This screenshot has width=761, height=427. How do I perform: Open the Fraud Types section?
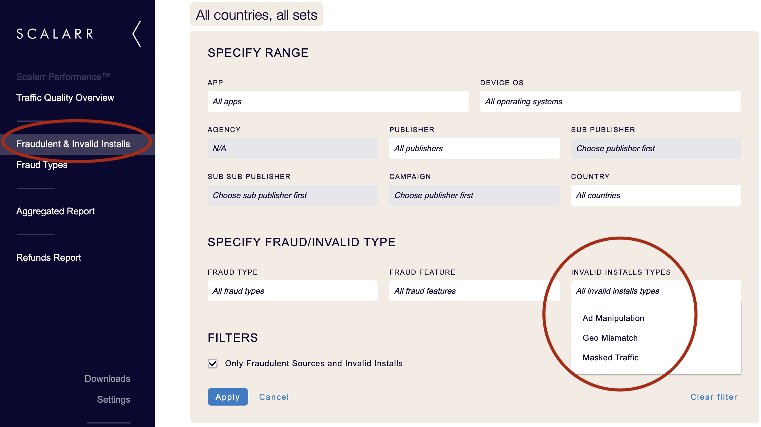(x=42, y=165)
